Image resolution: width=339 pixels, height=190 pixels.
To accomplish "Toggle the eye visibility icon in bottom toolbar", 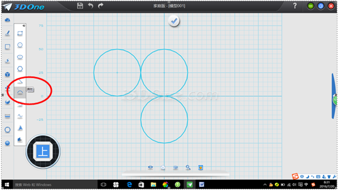I will [151, 167].
